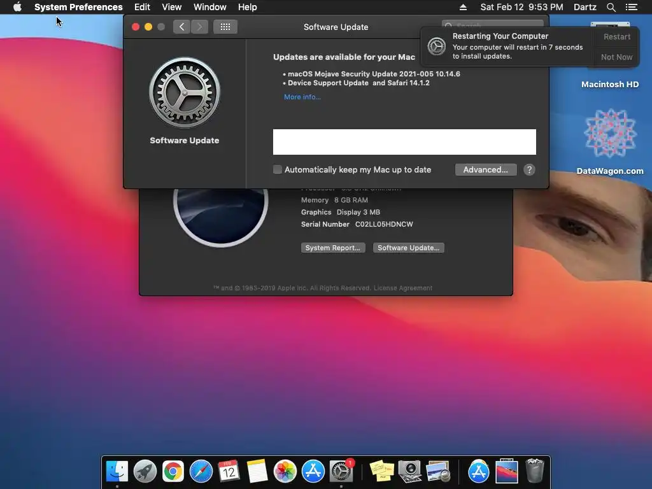Open the Dartz user menu
This screenshot has height=489, width=652.
point(585,7)
